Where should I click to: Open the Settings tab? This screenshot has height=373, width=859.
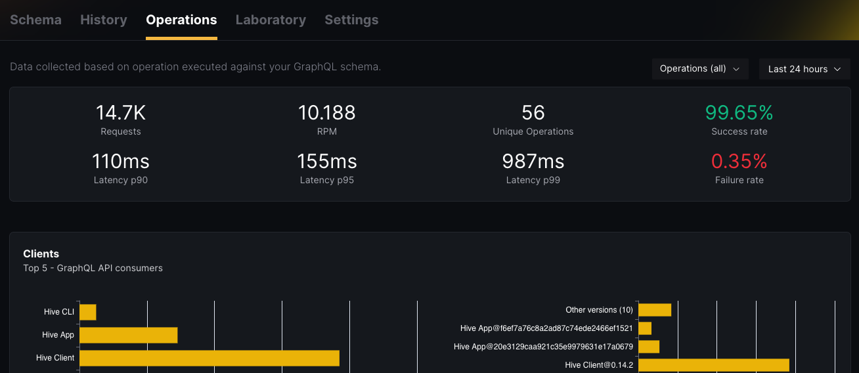click(351, 20)
